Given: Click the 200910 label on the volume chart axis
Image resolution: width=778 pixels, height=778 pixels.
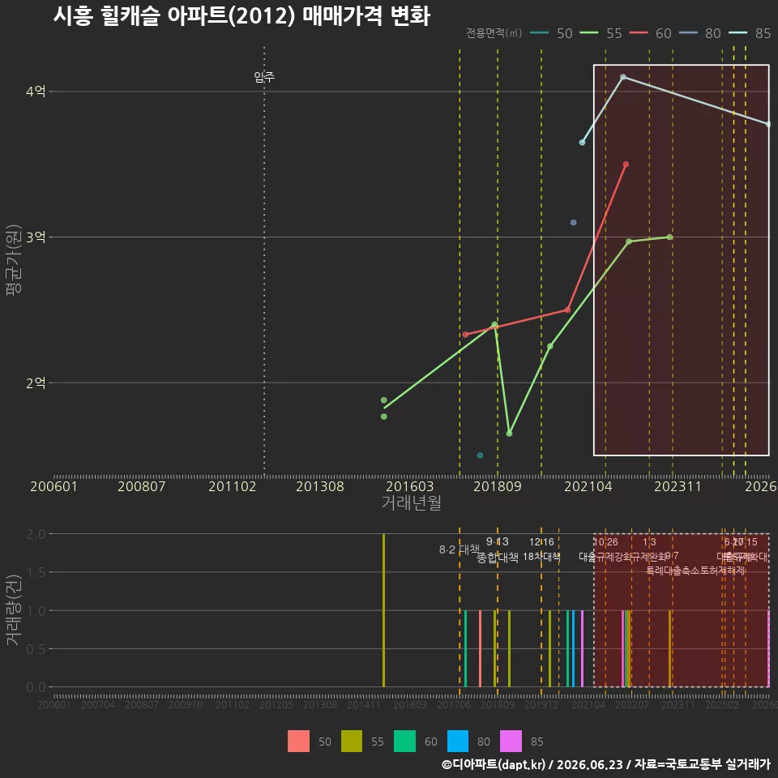Looking at the screenshot, I should pyautogui.click(x=186, y=704).
